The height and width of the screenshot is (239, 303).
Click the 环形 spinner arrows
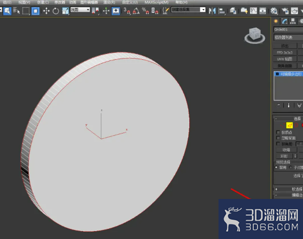pos(295,156)
